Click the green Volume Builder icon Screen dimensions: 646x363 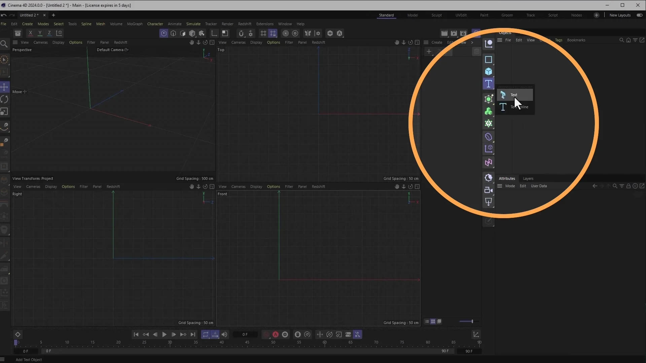(489, 111)
